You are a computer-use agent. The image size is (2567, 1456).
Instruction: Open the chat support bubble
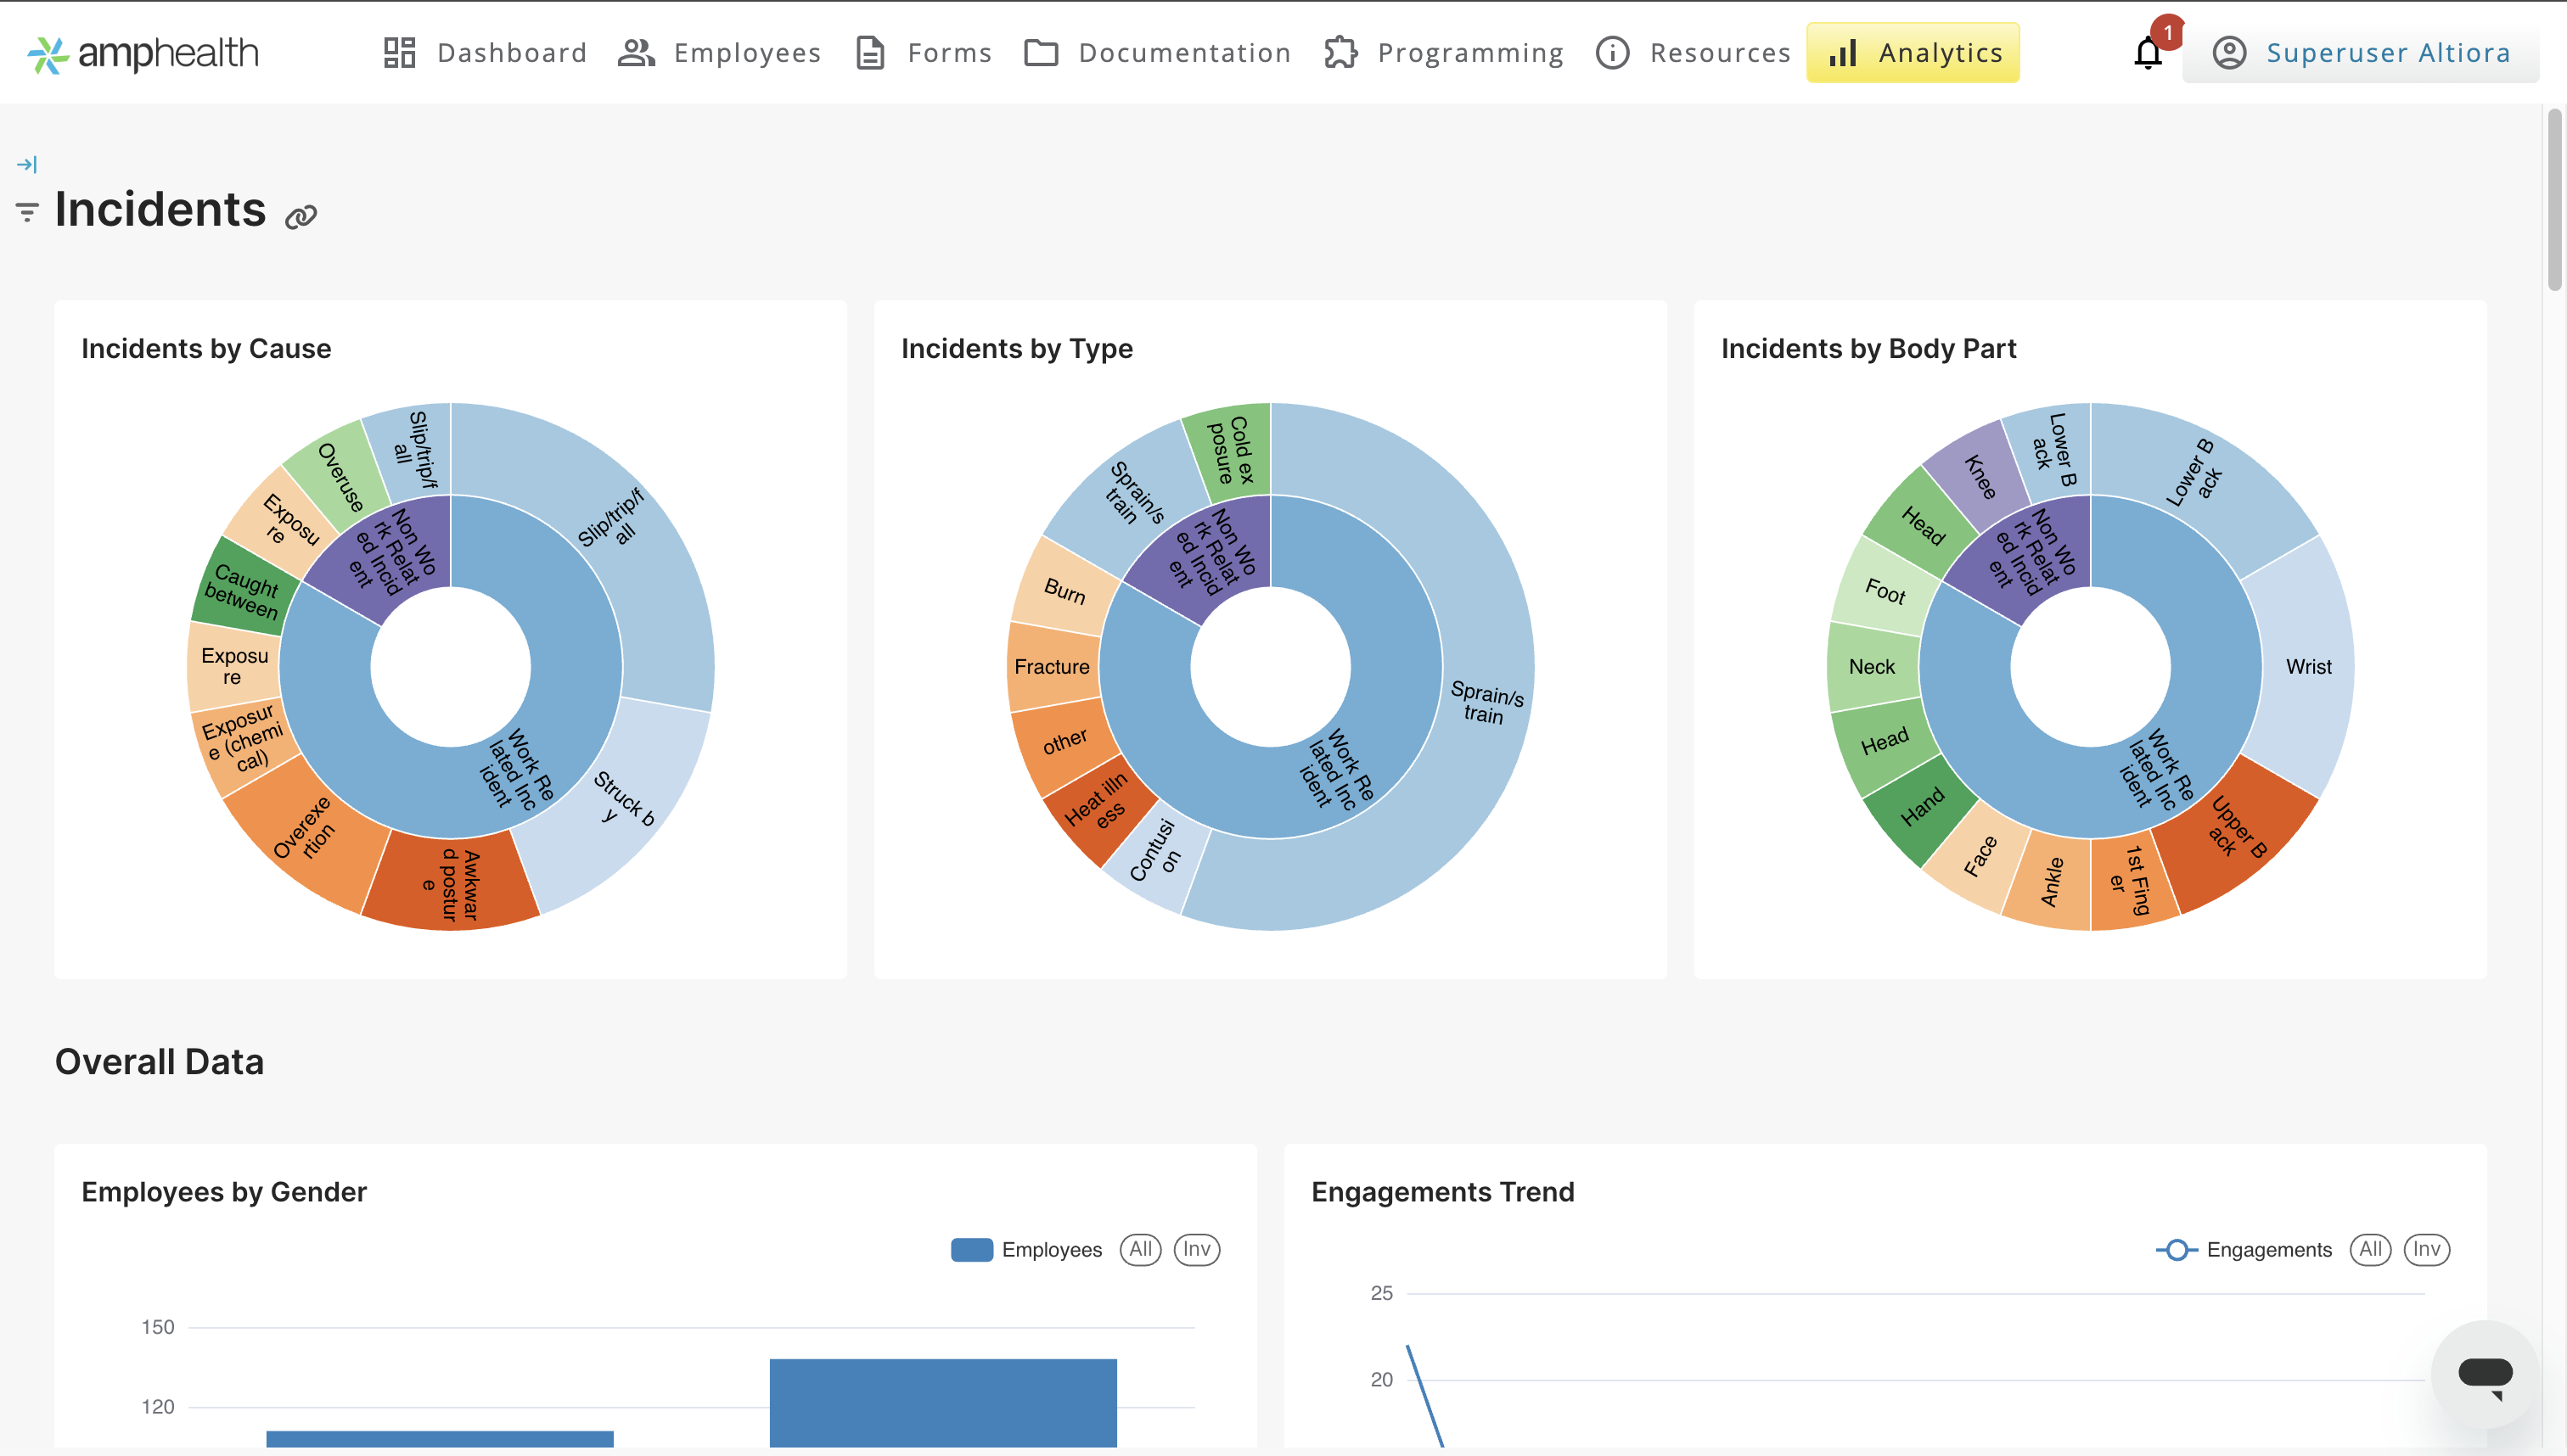pyautogui.click(x=2485, y=1374)
